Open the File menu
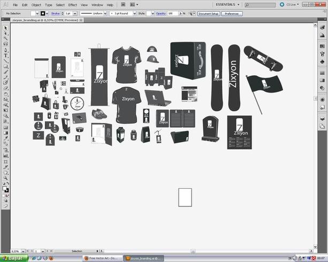This screenshot has height=262, width=328. coord(15,5)
